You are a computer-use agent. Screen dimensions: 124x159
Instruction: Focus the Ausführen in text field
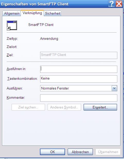point(79,69)
